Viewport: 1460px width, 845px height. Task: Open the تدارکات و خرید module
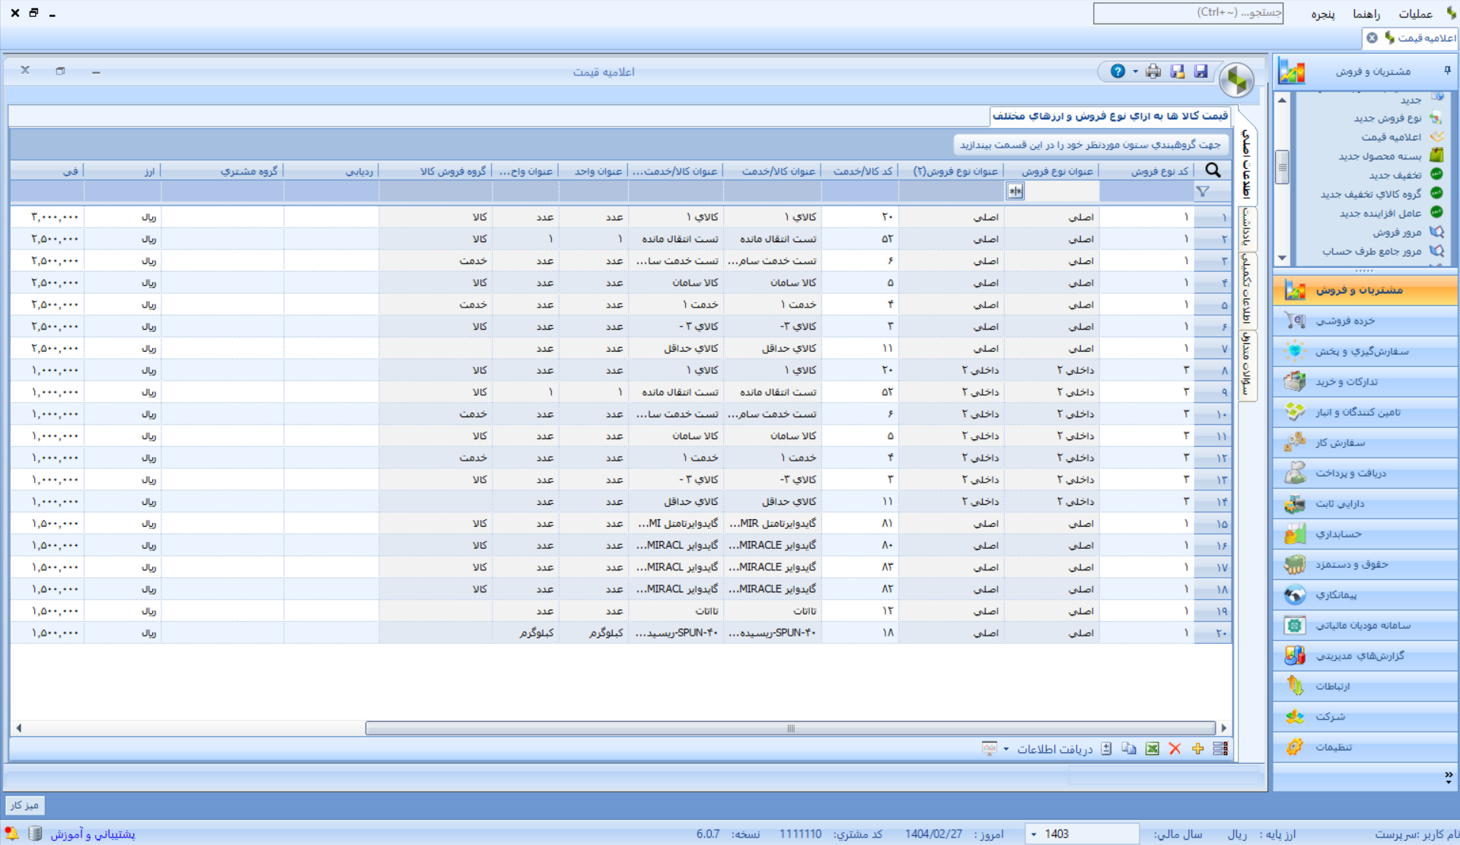[x=1366, y=381]
